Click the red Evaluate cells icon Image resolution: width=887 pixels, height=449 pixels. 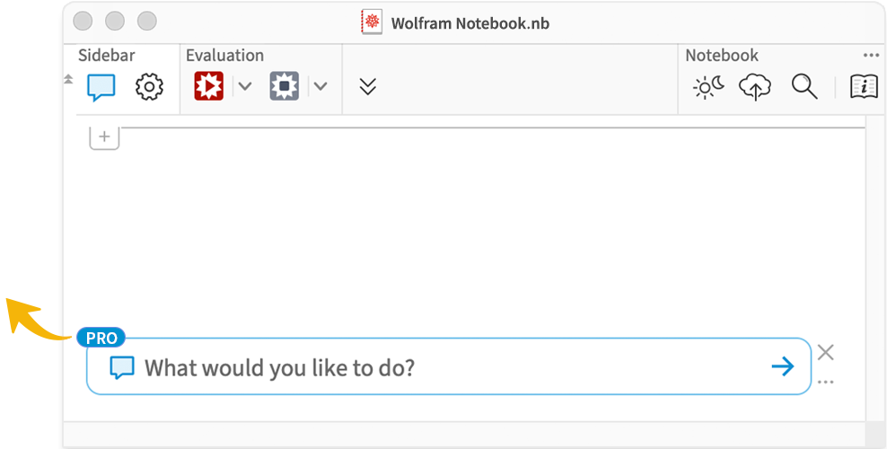click(x=209, y=86)
